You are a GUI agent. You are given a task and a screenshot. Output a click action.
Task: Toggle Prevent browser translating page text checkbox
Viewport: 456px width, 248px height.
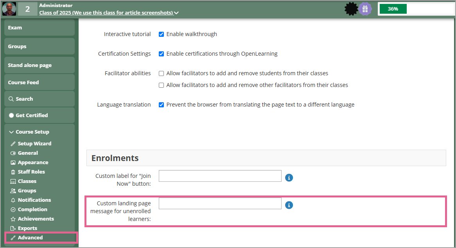point(161,105)
